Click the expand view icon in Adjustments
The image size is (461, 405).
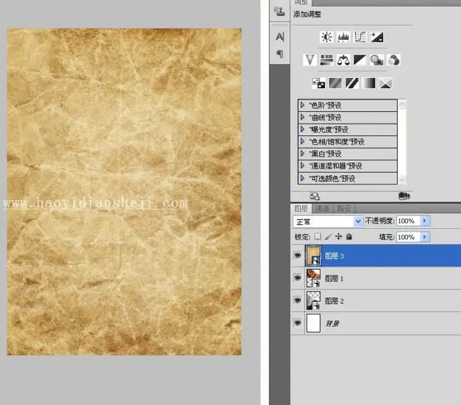coord(315,196)
